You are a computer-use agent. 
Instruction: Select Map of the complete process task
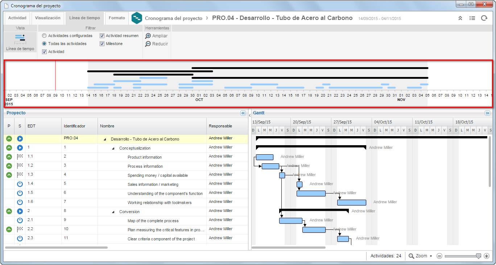(153, 221)
